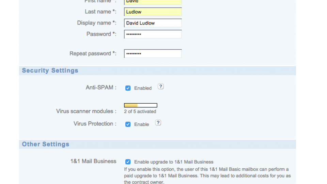This screenshot has height=184, width=327.
Task: Click the virus scanner modules progress bar
Action: [141, 105]
